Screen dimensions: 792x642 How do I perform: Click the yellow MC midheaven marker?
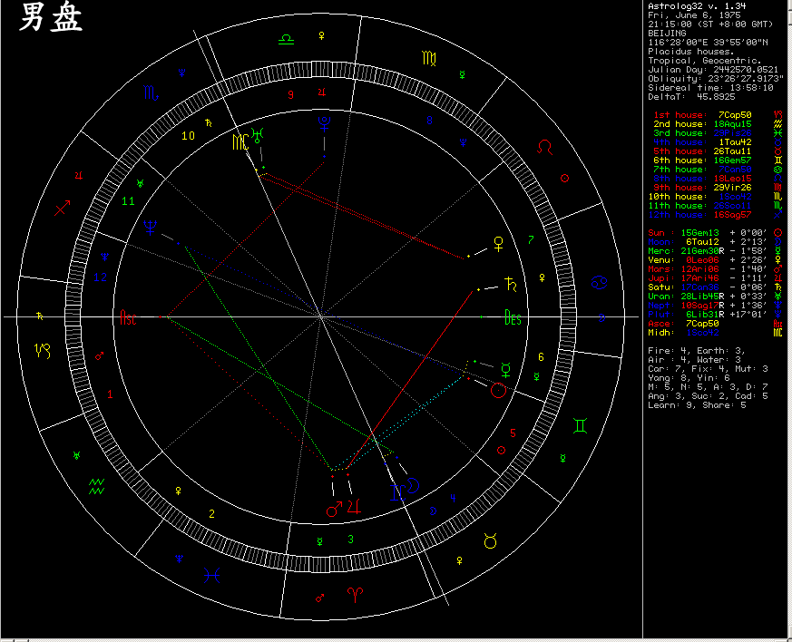[x=239, y=141]
